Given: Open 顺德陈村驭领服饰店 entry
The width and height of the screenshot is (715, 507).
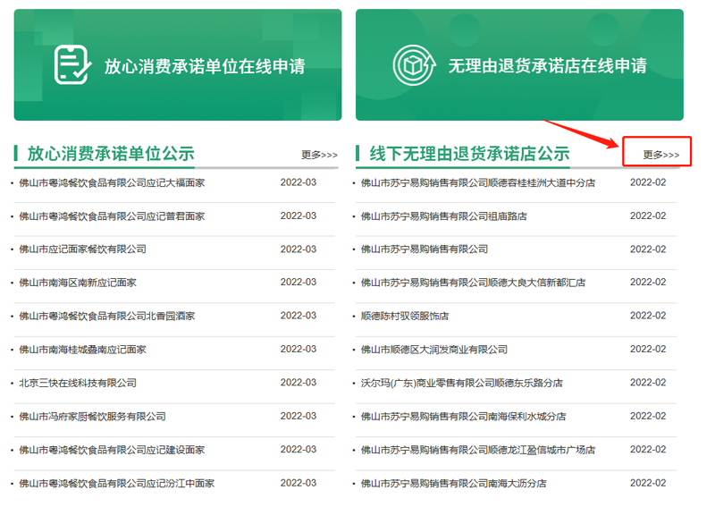Looking at the screenshot, I should pos(404,317).
